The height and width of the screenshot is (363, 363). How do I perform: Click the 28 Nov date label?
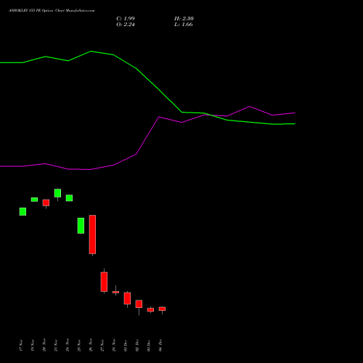(x=114, y=346)
